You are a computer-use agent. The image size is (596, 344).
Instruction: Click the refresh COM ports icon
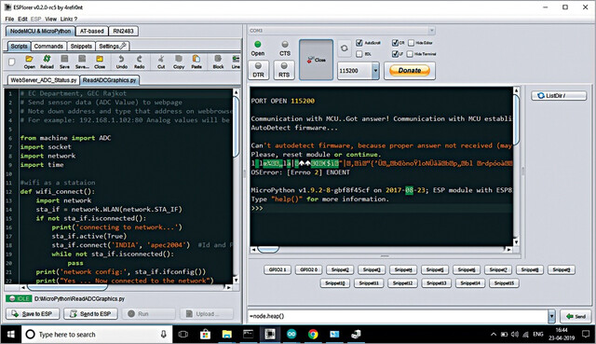click(344, 48)
